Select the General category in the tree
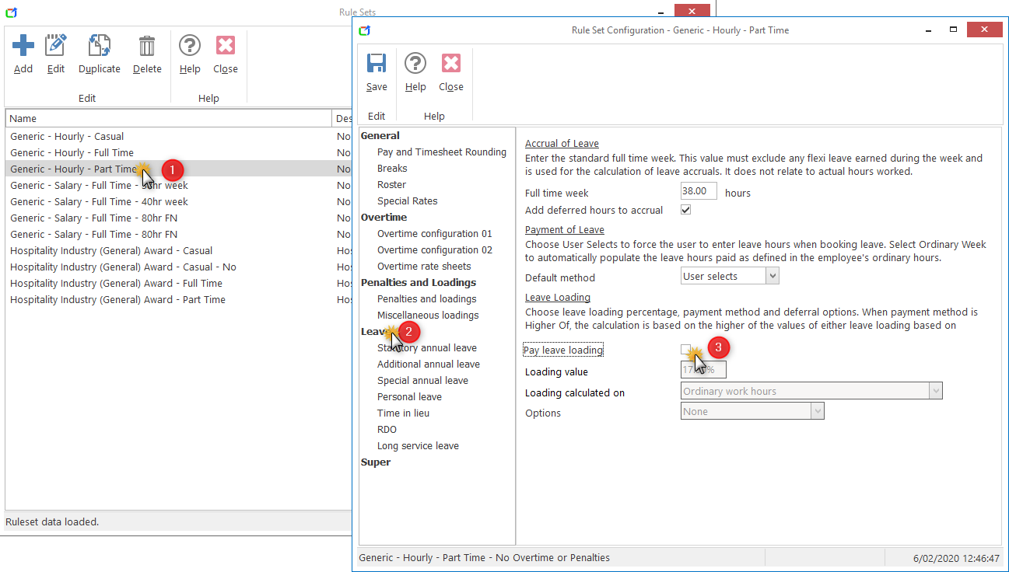 tap(380, 135)
